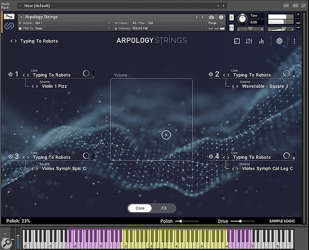Switch to the FX tab
Image resolution: width=309 pixels, height=250 pixels.
164,208
